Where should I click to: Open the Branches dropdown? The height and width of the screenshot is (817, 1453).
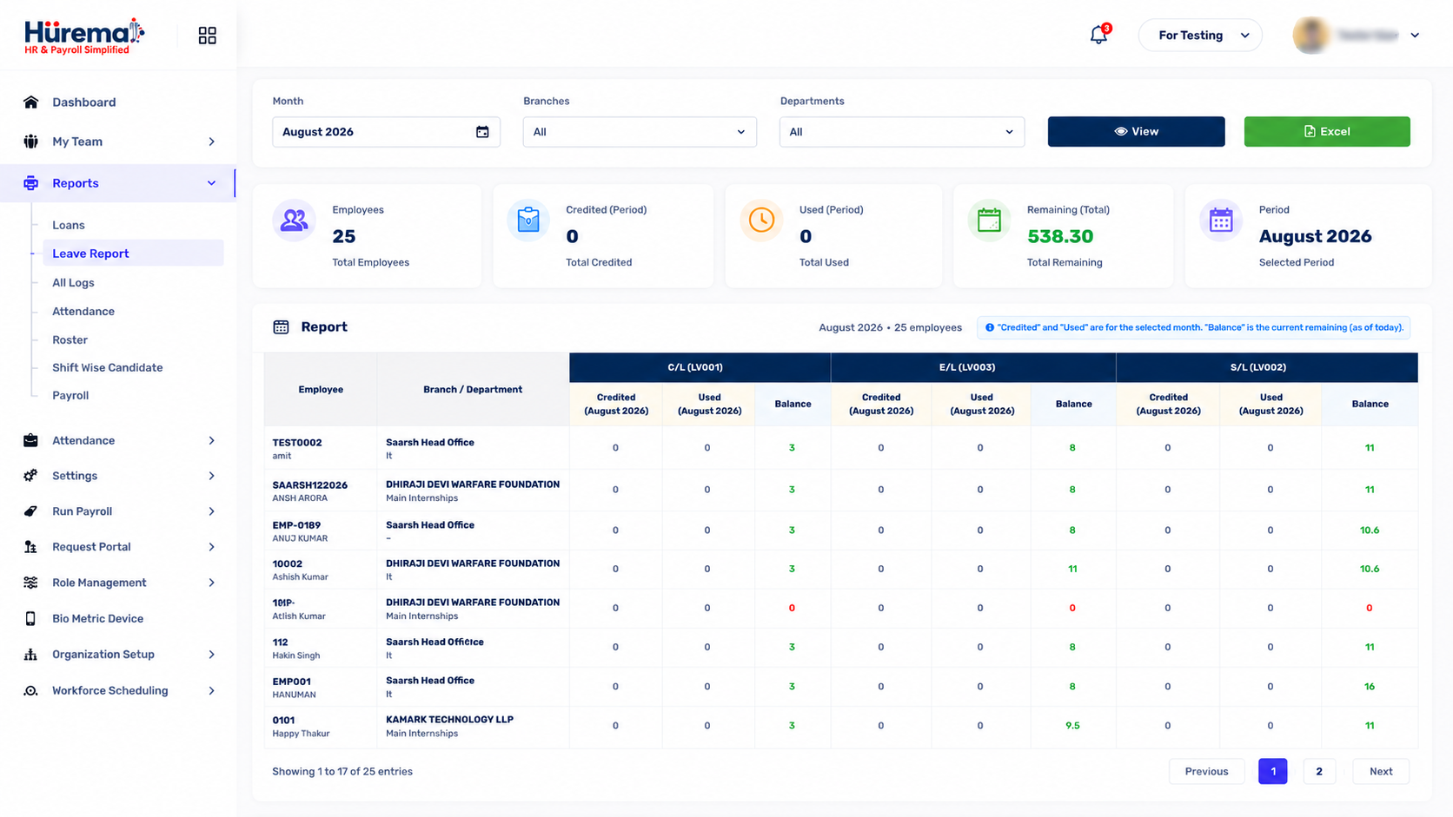pyautogui.click(x=640, y=132)
